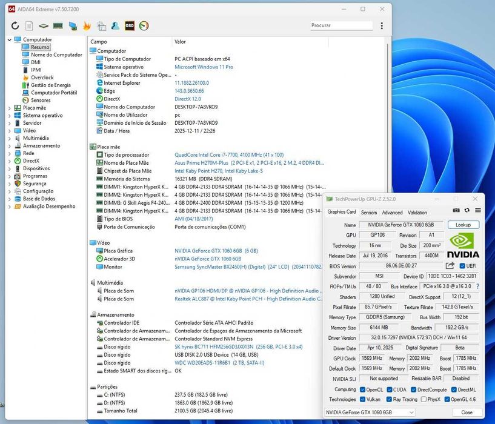Open the GPU selection dropdown in GPU-Z
Image resolution: width=495 pixels, height=424 pixels.
pos(370,412)
